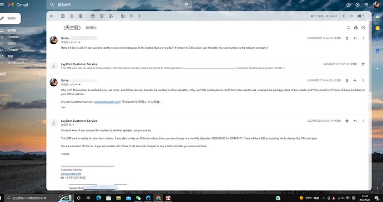Expand recipient details under first Quite message
383x202 pixels.
[79, 43]
